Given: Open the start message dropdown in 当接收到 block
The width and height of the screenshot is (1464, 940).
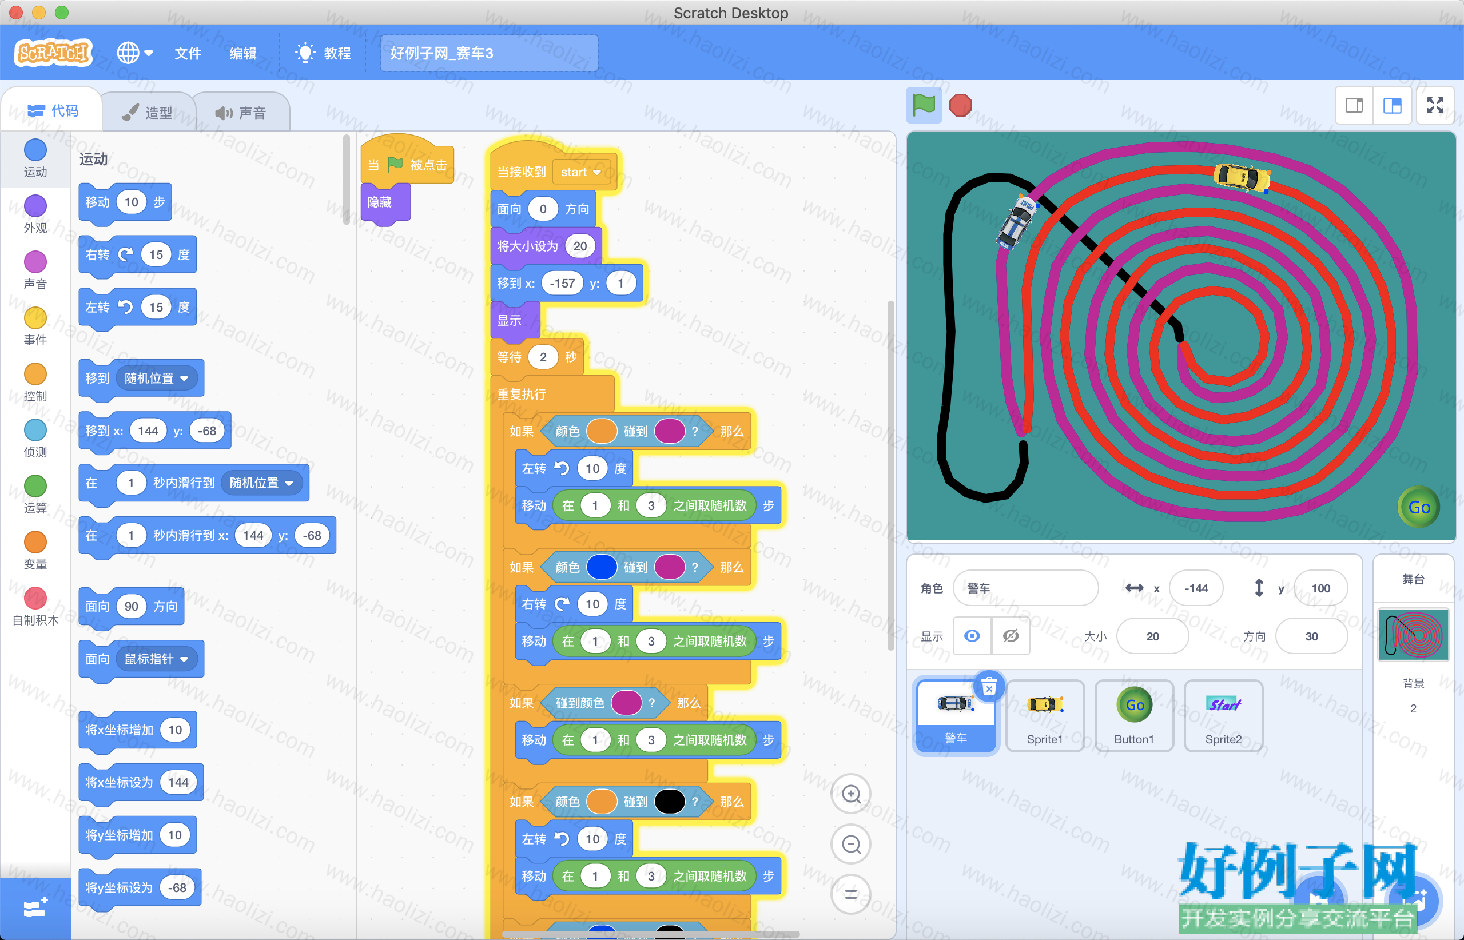Looking at the screenshot, I should (581, 172).
